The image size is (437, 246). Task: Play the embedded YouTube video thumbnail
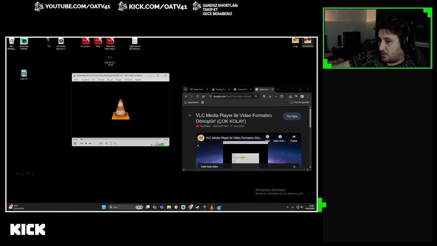[x=249, y=150]
